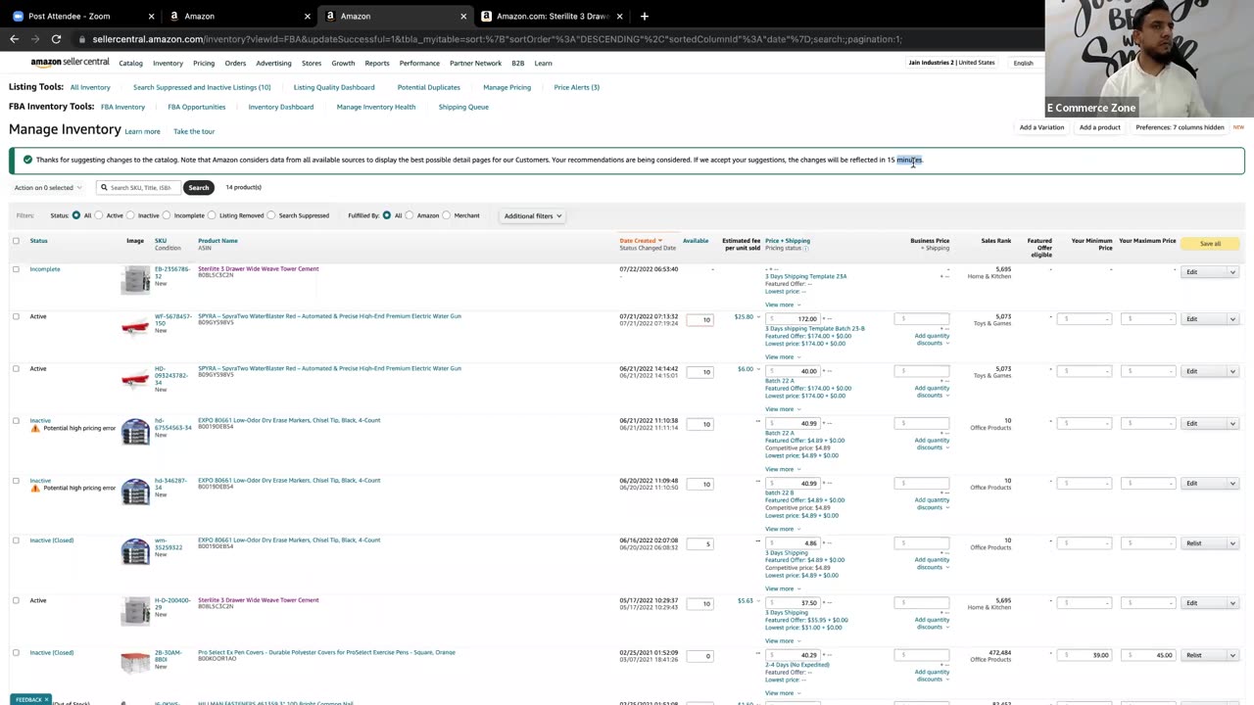
Task: Select the Inactive status radio filter
Action: pyautogui.click(x=131, y=215)
